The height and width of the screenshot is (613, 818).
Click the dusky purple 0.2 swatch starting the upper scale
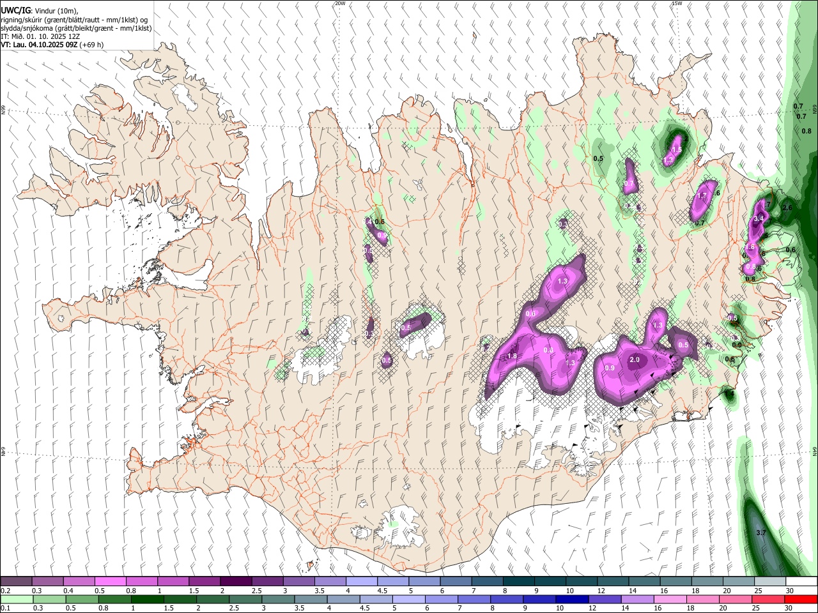pyautogui.click(x=16, y=582)
